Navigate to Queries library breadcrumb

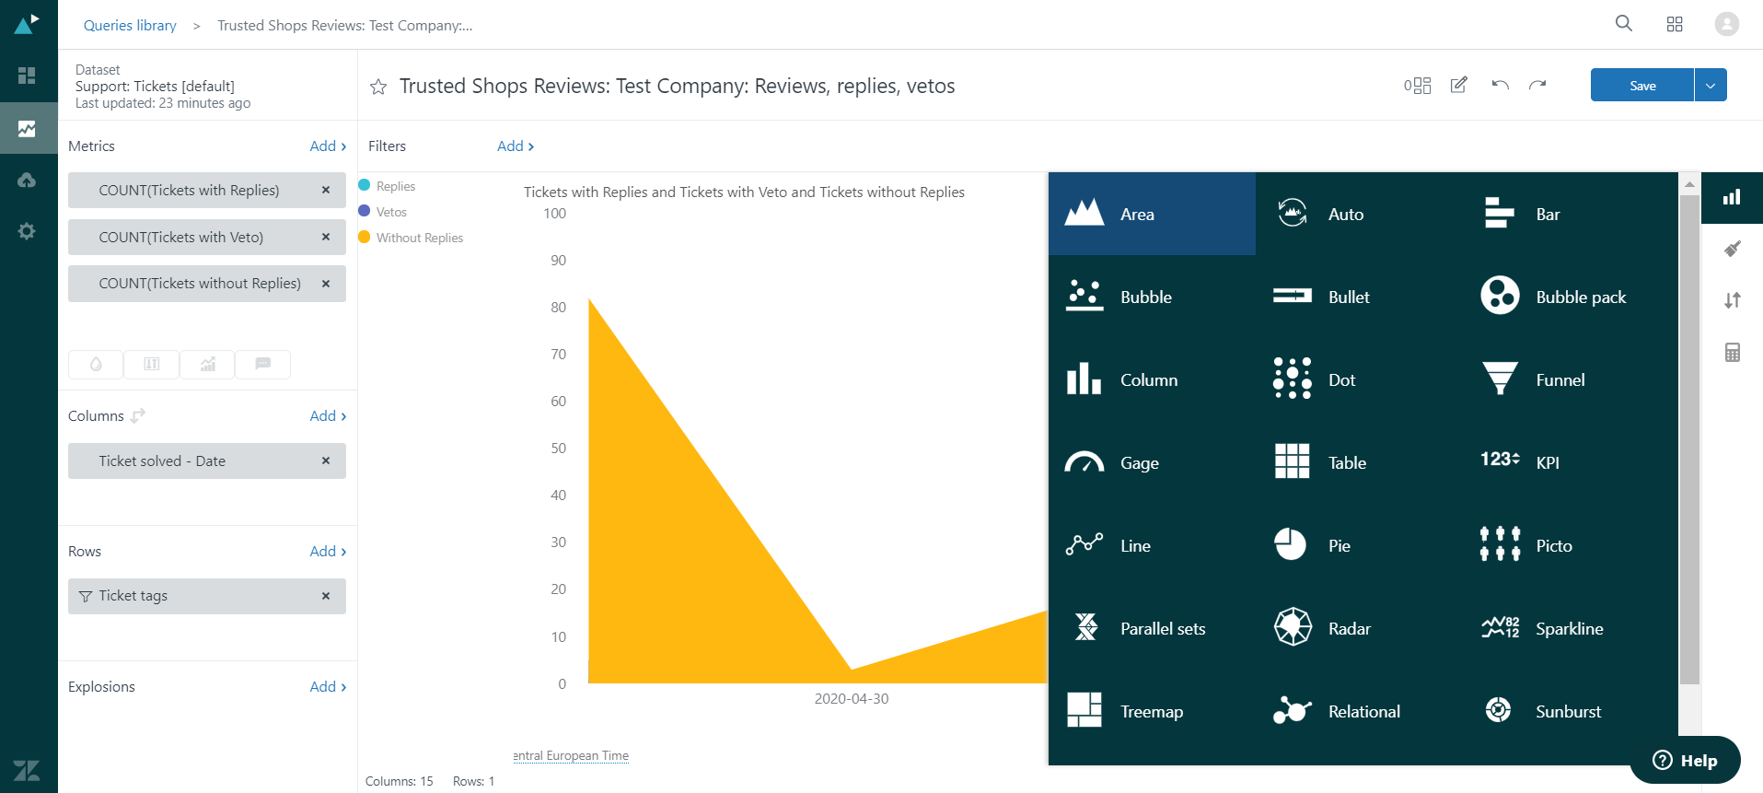click(x=130, y=25)
